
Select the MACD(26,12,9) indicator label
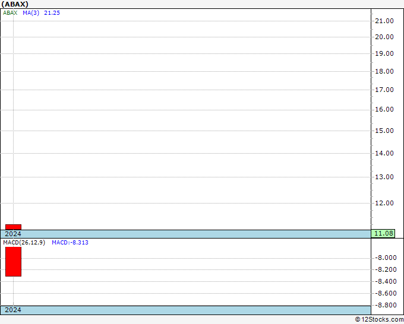[24, 243]
